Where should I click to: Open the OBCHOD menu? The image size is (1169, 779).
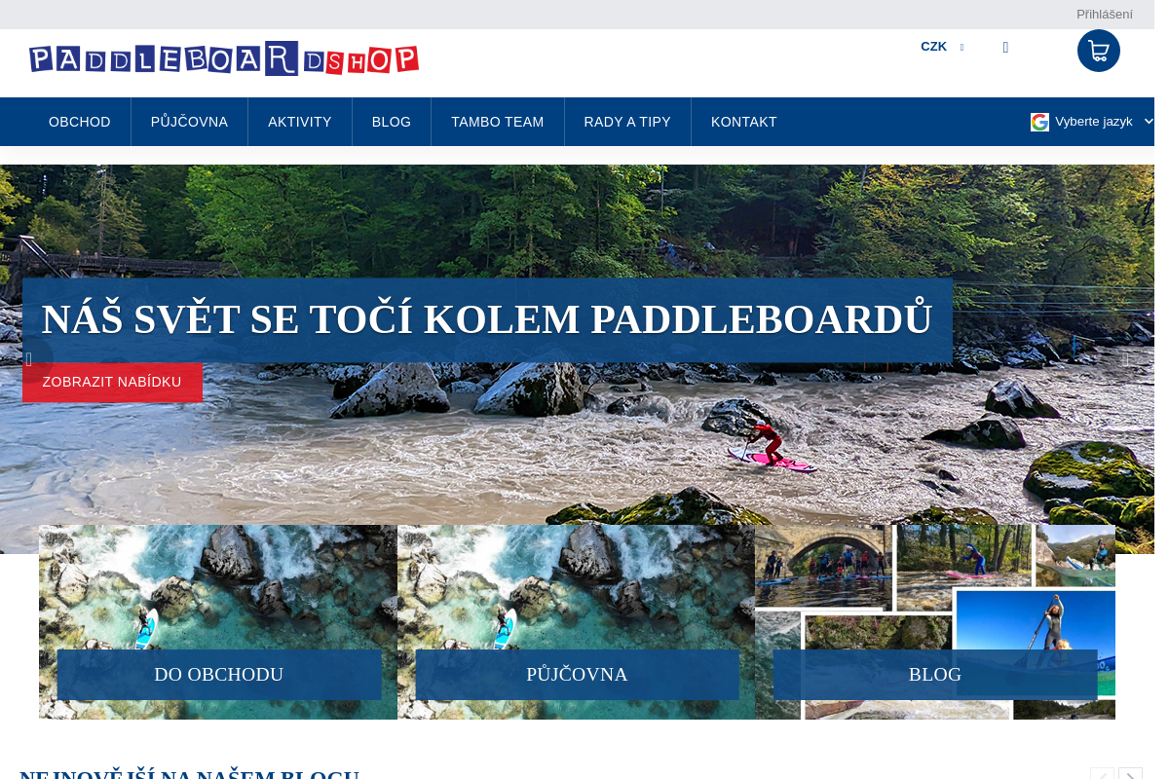79,122
